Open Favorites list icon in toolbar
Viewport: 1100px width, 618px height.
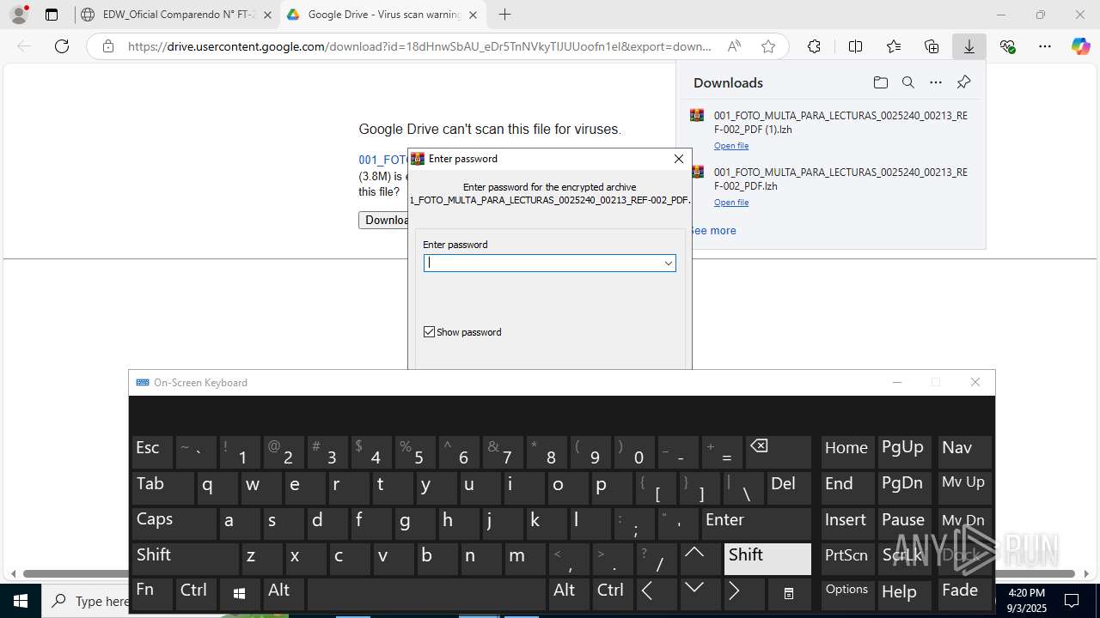tap(894, 46)
